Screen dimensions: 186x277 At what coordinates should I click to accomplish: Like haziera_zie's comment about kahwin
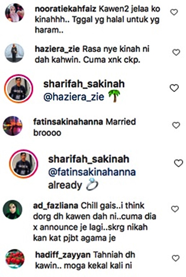(176, 52)
